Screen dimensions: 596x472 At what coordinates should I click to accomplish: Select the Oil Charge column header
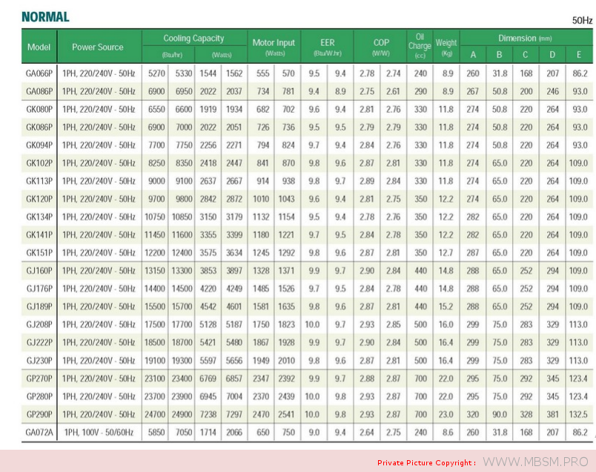(x=420, y=42)
